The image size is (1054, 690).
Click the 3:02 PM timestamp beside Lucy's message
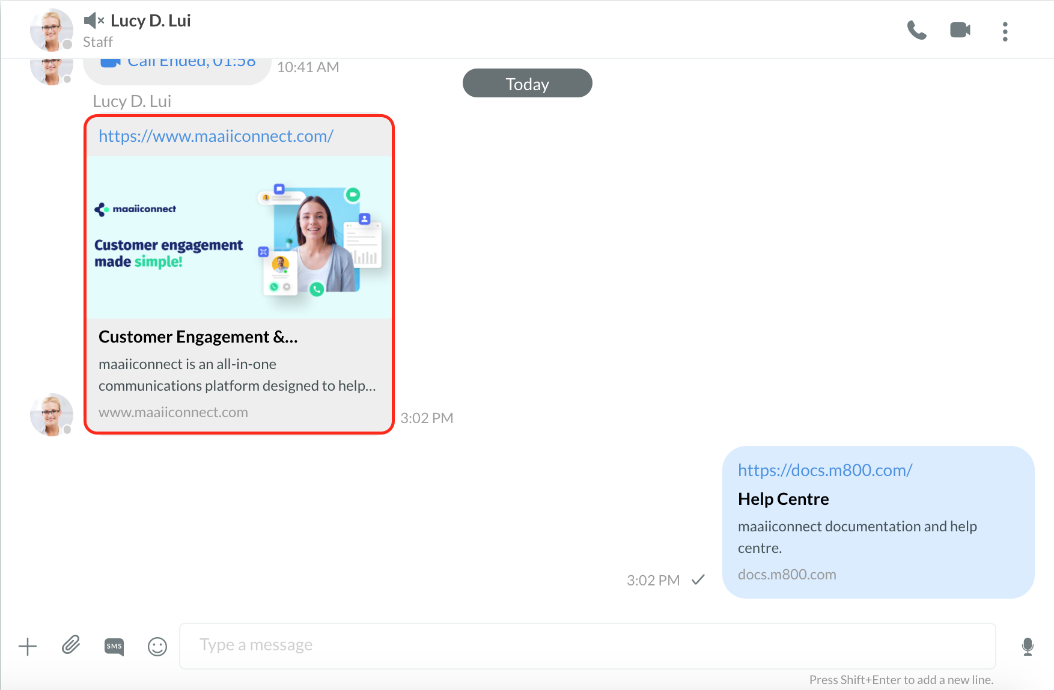click(427, 418)
